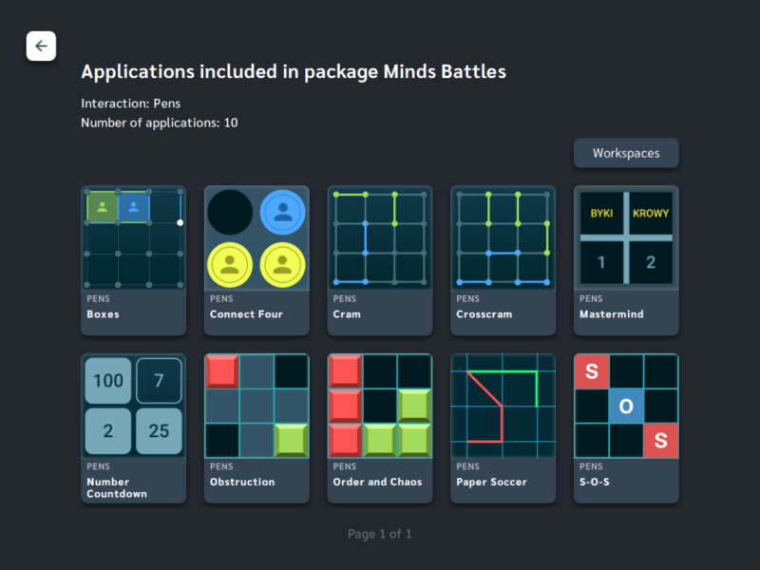This screenshot has width=760, height=570.
Task: Click the Page 1 of 1 indicator
Action: [x=379, y=534]
